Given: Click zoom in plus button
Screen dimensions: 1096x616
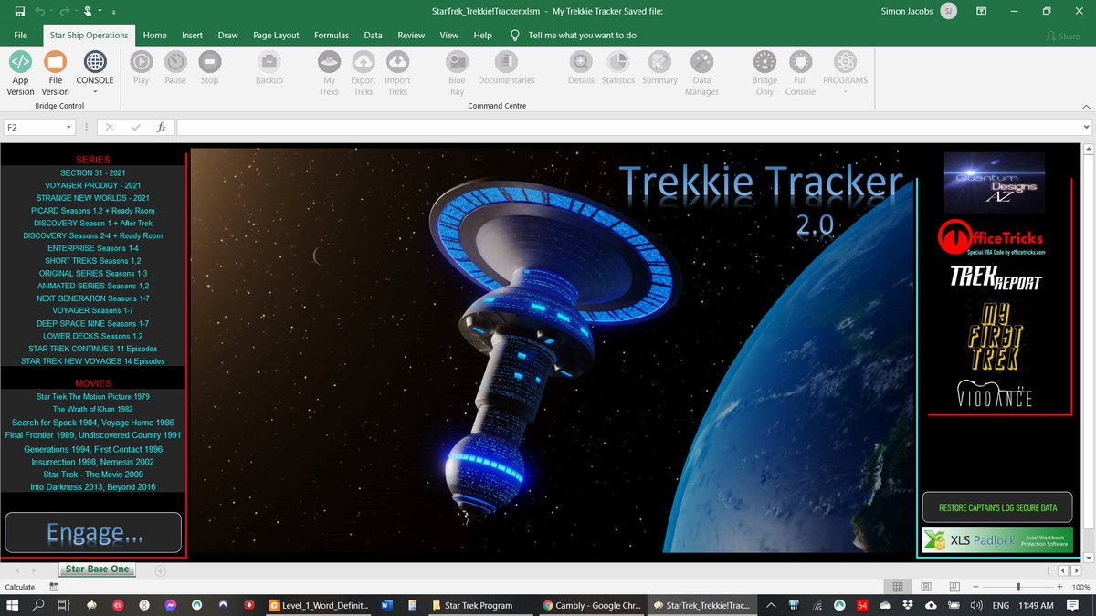Looking at the screenshot, I should 1059,587.
